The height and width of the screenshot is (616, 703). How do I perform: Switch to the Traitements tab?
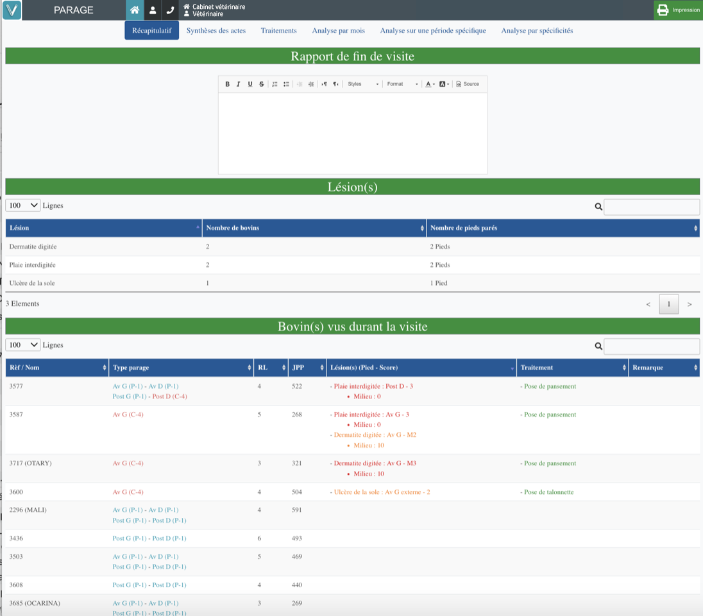tap(278, 31)
